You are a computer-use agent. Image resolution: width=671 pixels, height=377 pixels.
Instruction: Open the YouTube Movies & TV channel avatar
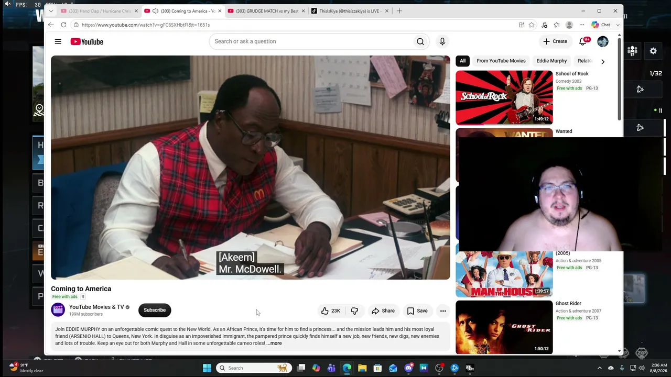[x=58, y=310]
